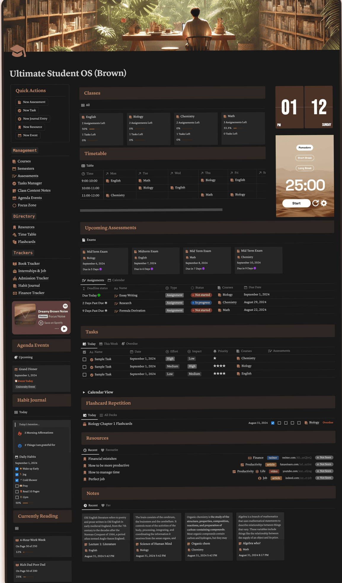Open the Fav notes tab
Screen dimensions: 342x583
tap(106, 505)
